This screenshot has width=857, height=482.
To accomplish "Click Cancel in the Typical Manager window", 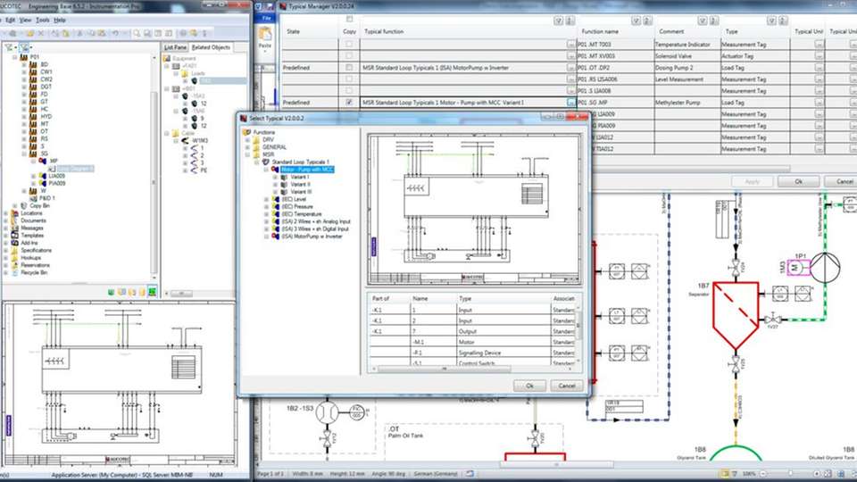I will point(843,181).
